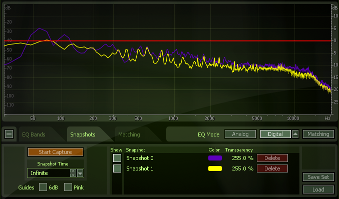Set EQ Mode to Analog
This screenshot has width=339, height=199.
240,134
